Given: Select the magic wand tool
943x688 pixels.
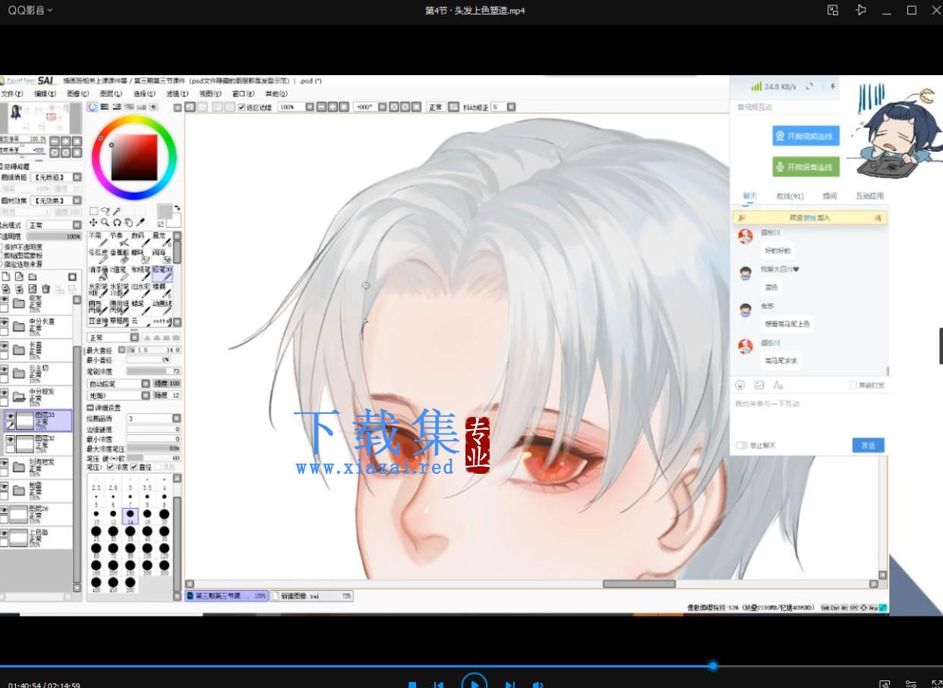Looking at the screenshot, I should tap(118, 212).
